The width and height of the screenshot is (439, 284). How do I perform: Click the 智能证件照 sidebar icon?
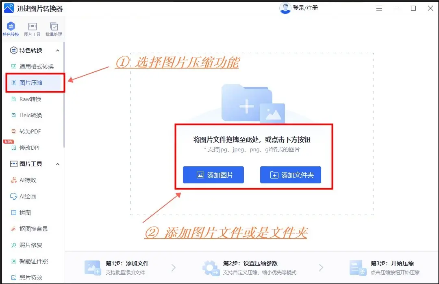coord(13,261)
